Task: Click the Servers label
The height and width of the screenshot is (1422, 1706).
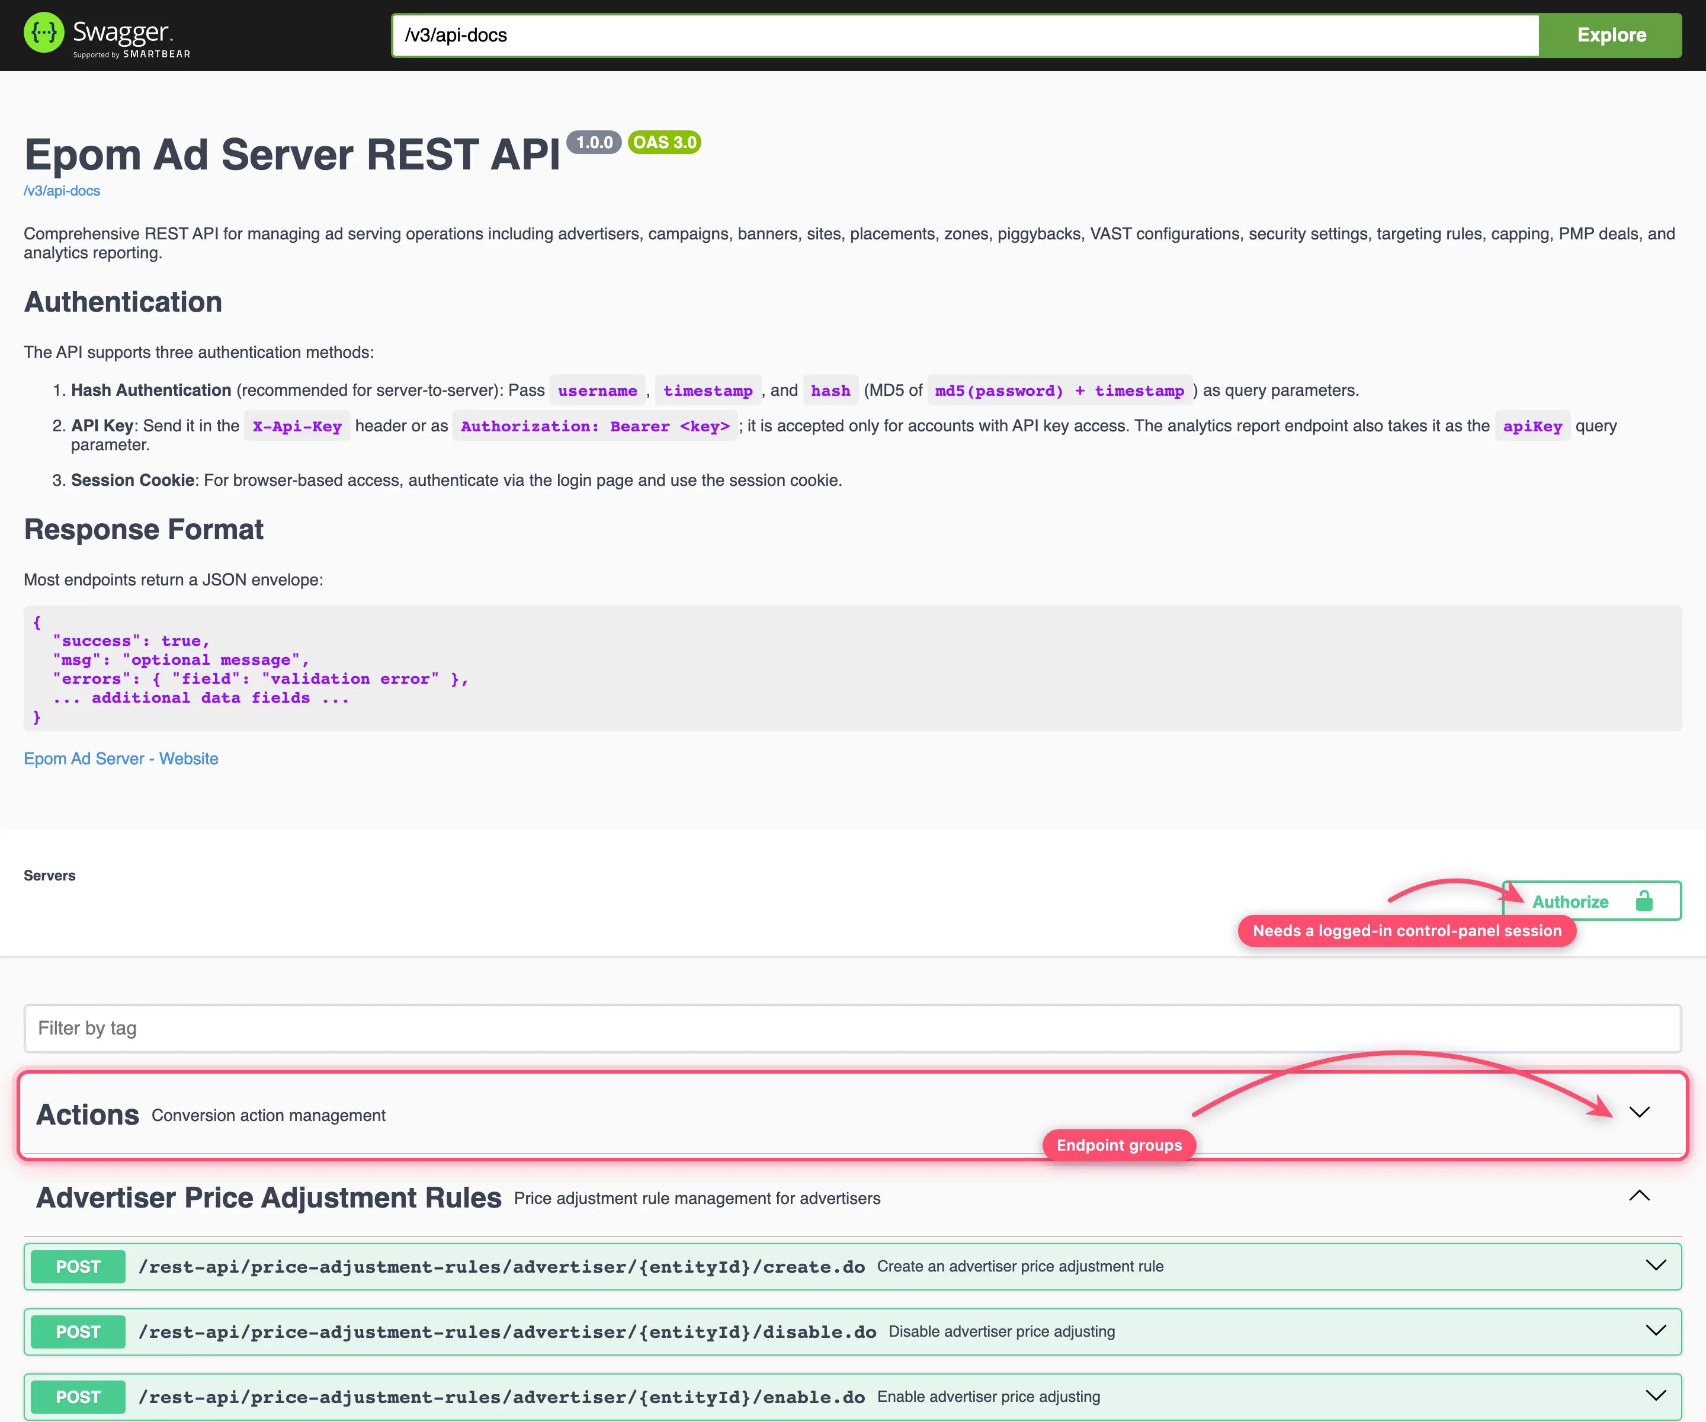Action: click(50, 875)
